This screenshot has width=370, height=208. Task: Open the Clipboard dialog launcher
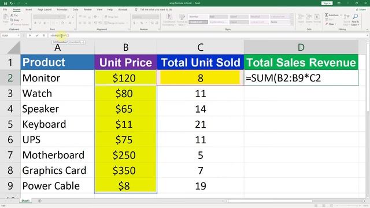pos(30,29)
